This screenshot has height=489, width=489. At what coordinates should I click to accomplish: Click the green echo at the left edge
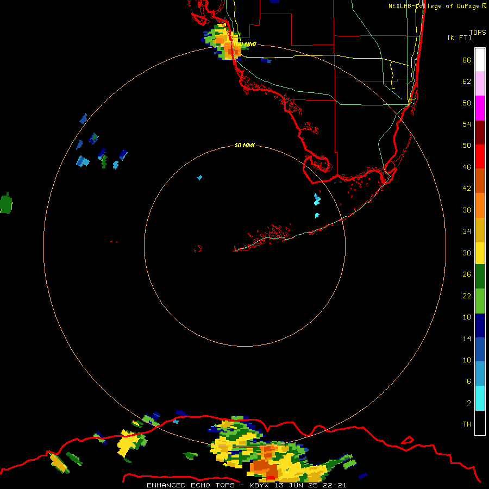(x=6, y=203)
